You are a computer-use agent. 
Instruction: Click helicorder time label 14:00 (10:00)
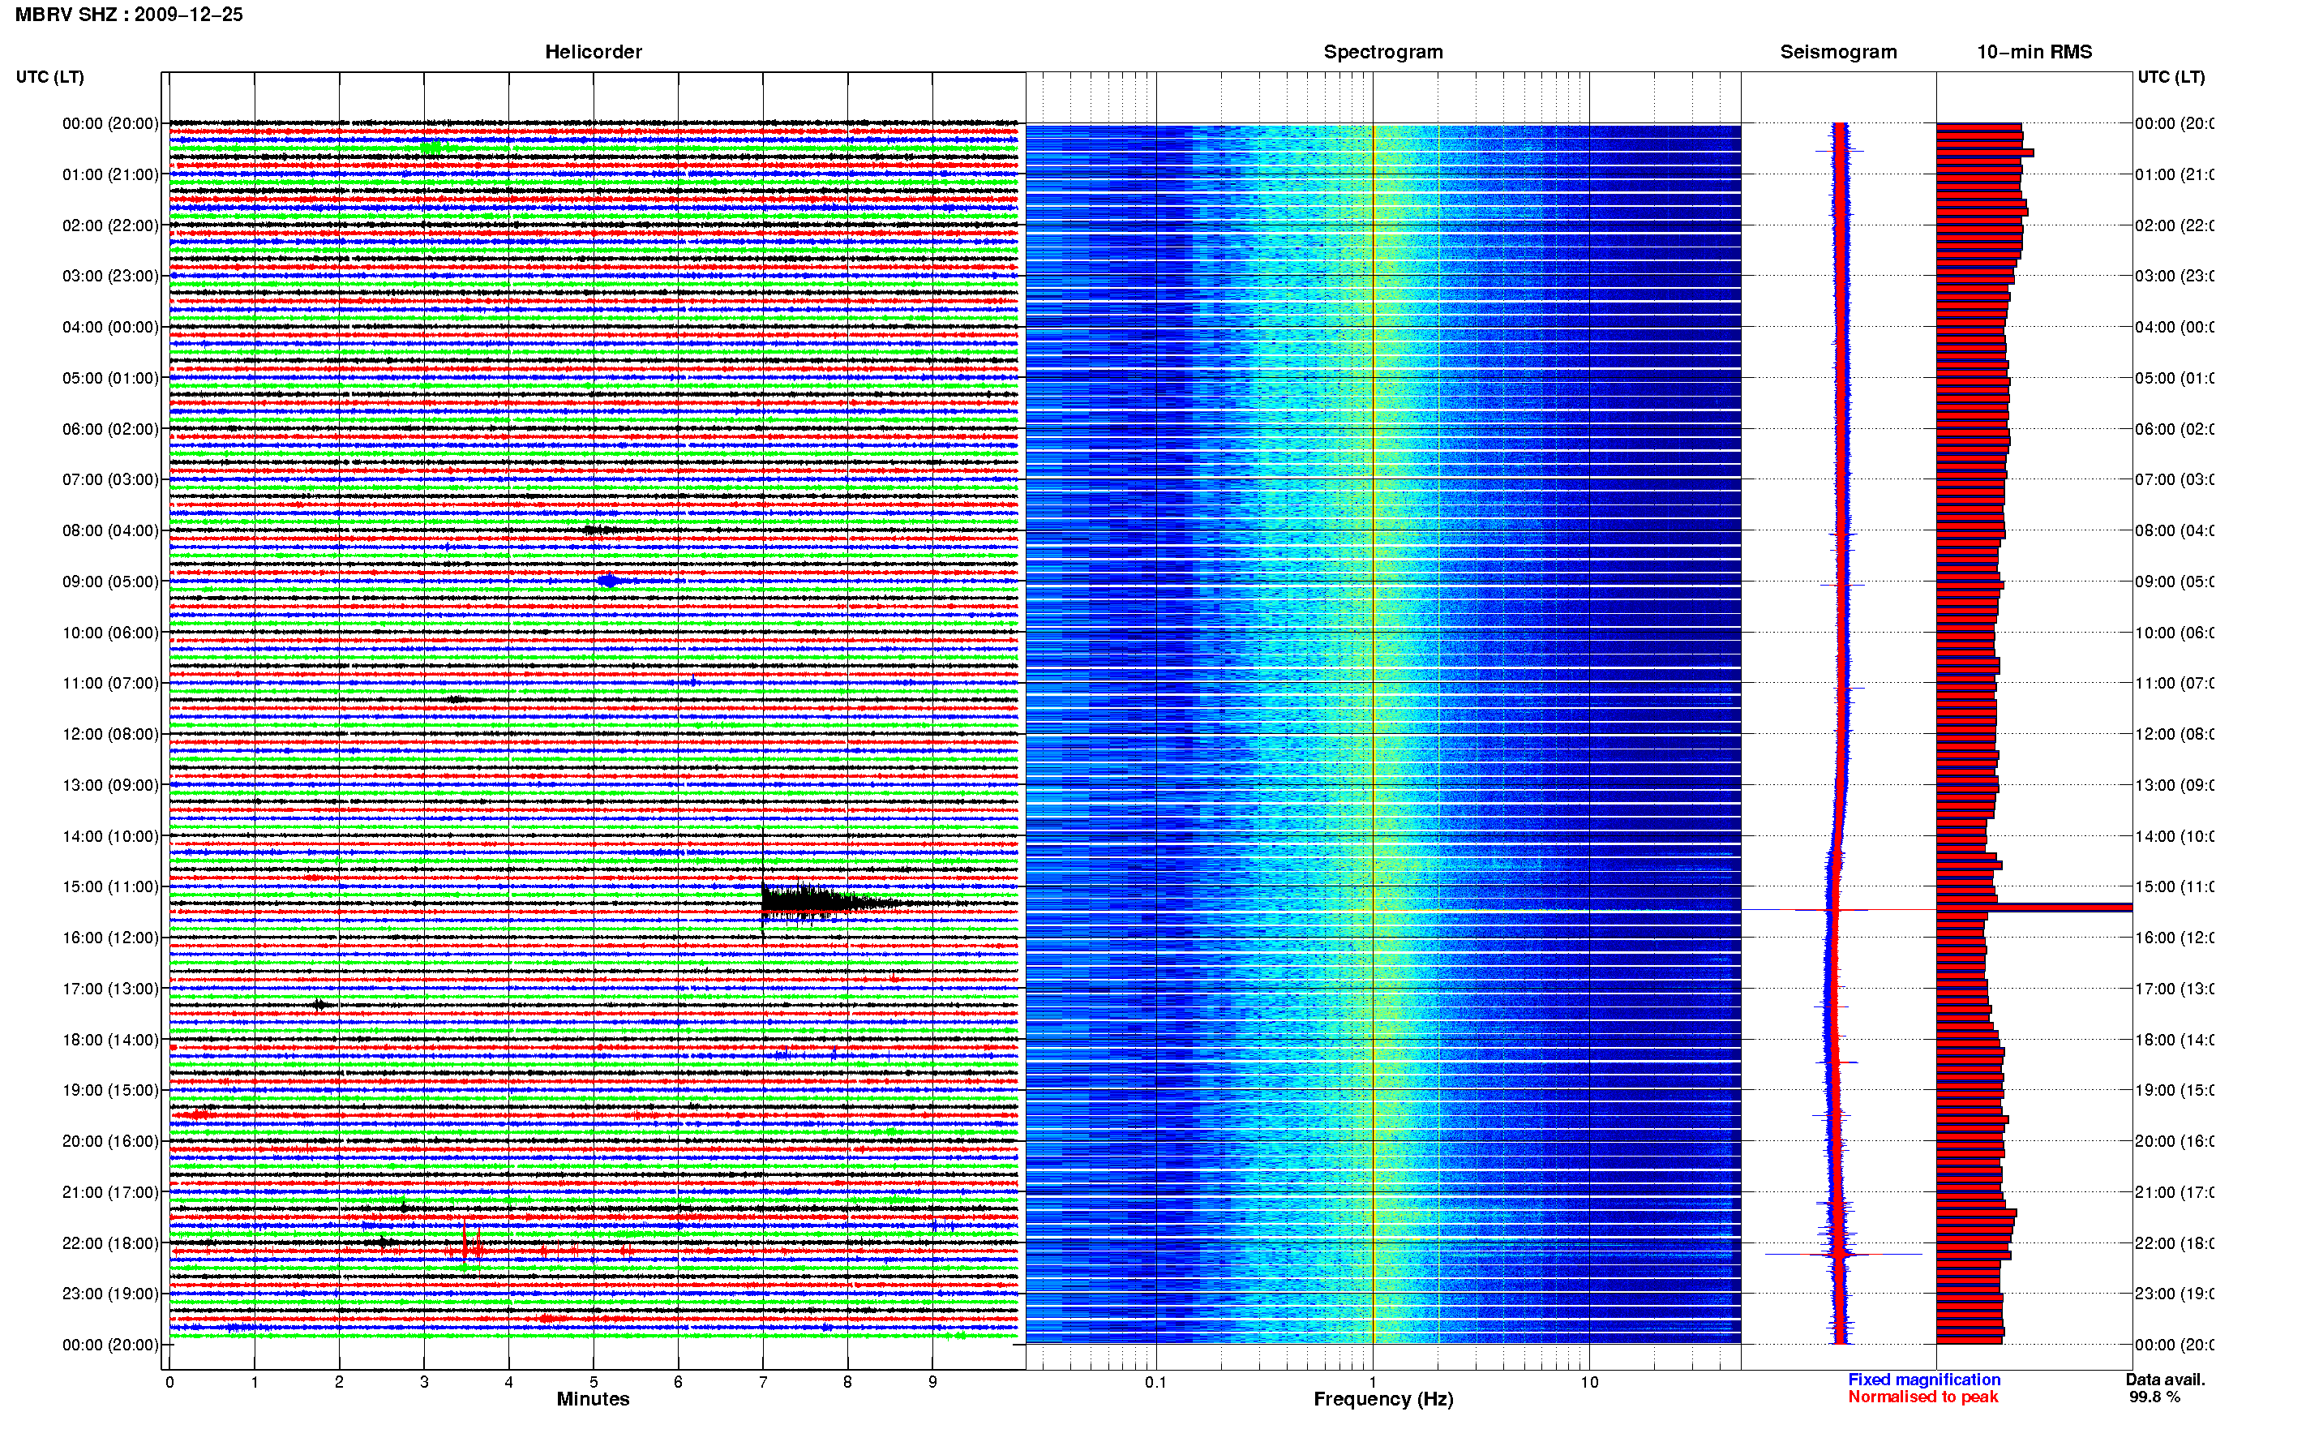point(110,836)
